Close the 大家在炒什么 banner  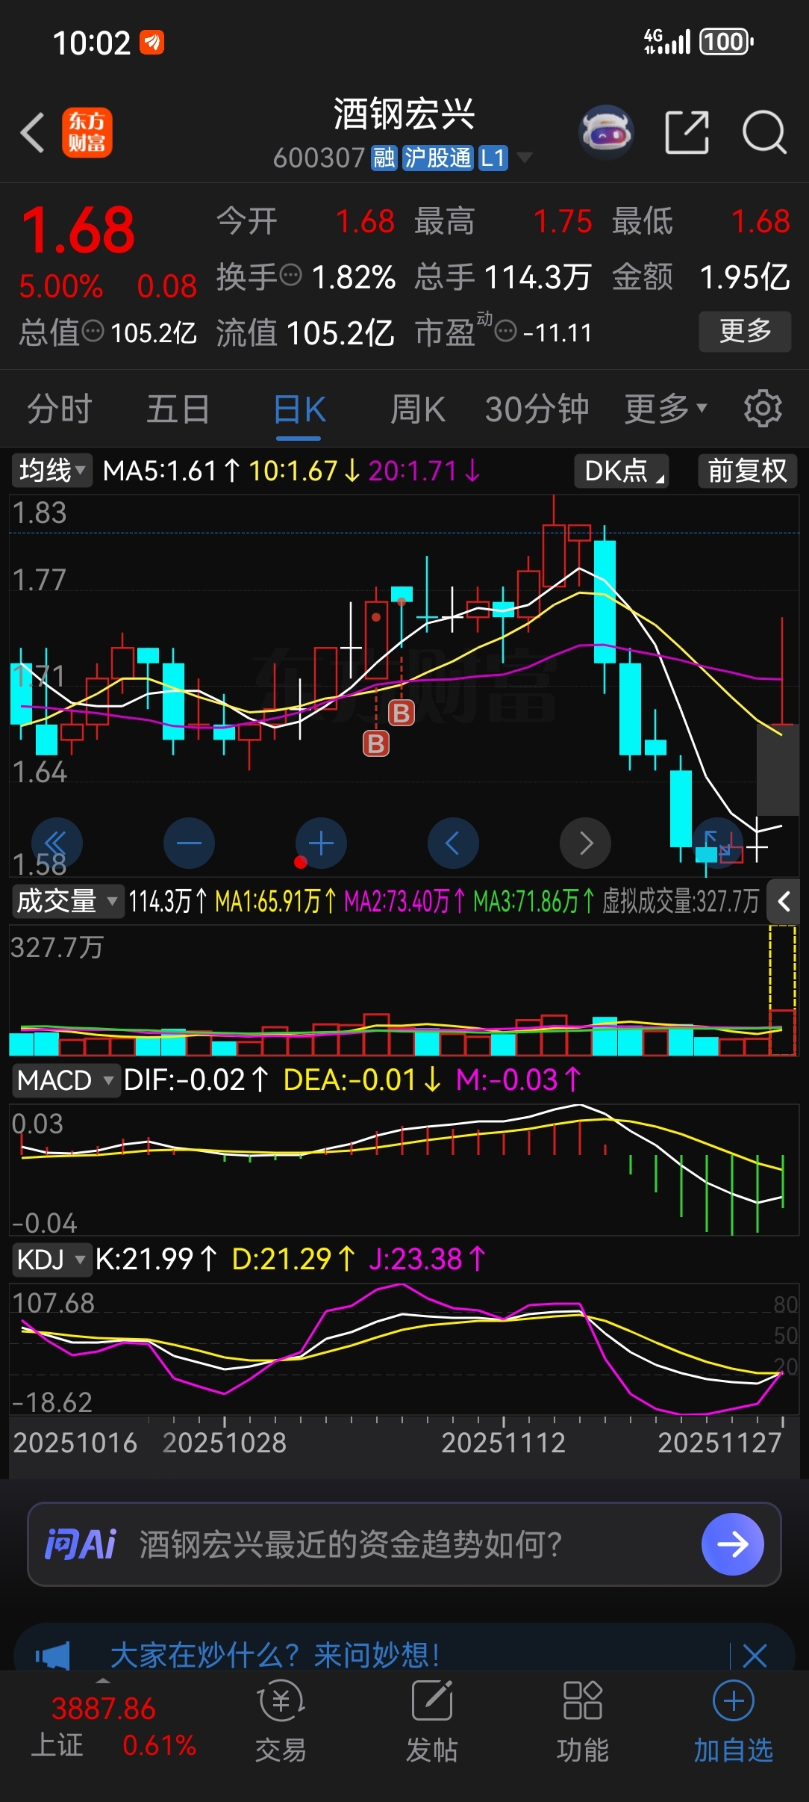point(755,1656)
